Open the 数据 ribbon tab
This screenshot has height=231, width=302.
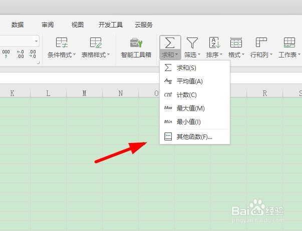pyautogui.click(x=18, y=25)
